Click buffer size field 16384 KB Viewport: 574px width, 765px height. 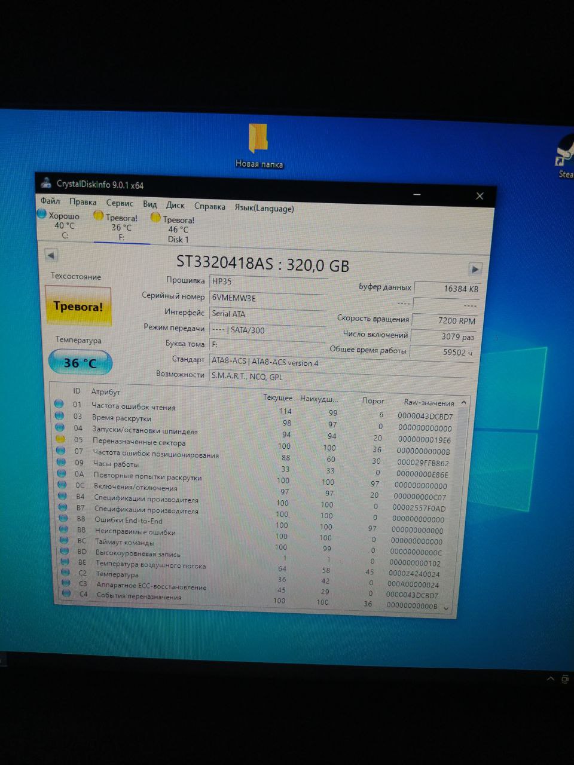pyautogui.click(x=447, y=289)
